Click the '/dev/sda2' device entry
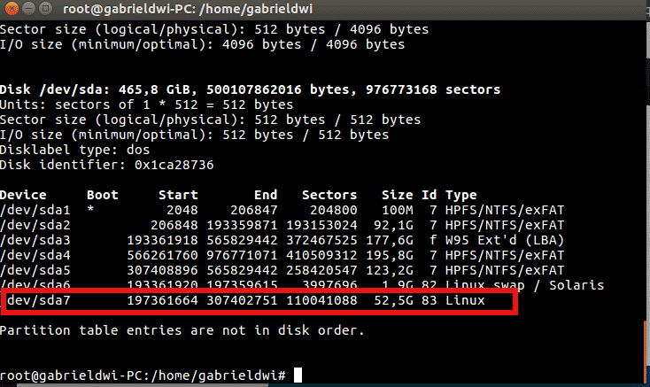 pyautogui.click(x=35, y=225)
